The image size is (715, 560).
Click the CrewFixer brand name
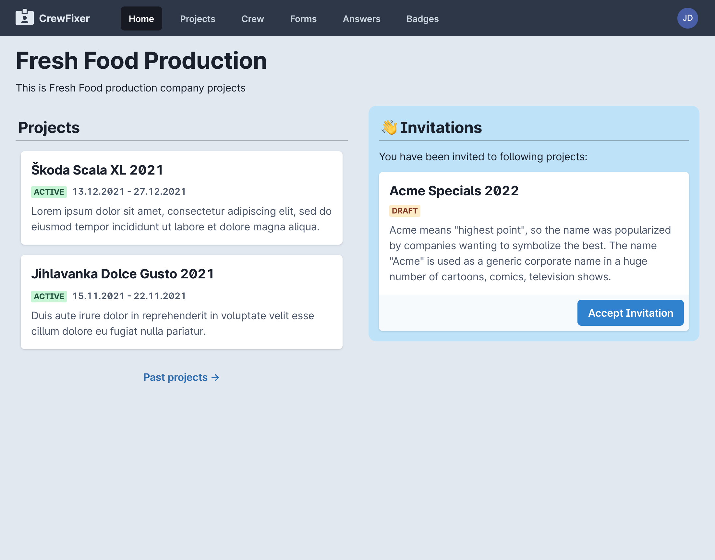coord(64,18)
